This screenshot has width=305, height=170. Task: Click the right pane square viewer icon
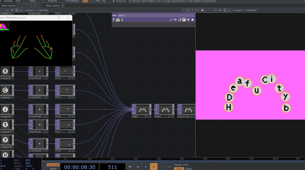click(x=202, y=10)
